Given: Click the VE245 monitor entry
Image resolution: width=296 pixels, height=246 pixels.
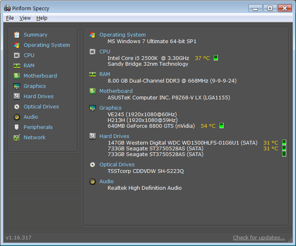Looking at the screenshot, I should [x=142, y=115].
